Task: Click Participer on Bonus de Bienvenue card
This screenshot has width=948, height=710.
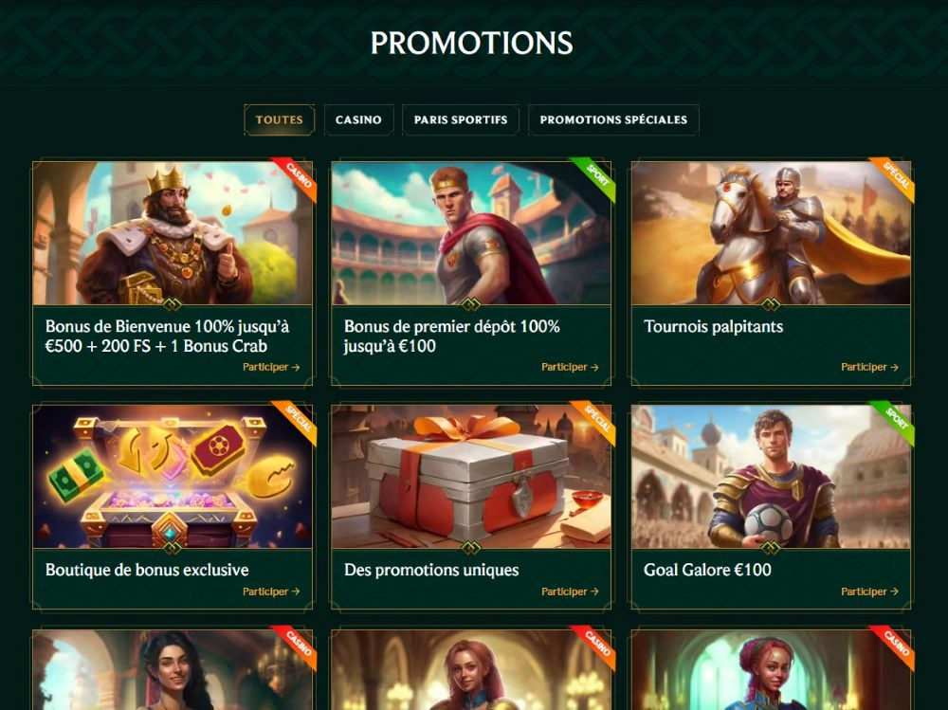Action: click(271, 367)
